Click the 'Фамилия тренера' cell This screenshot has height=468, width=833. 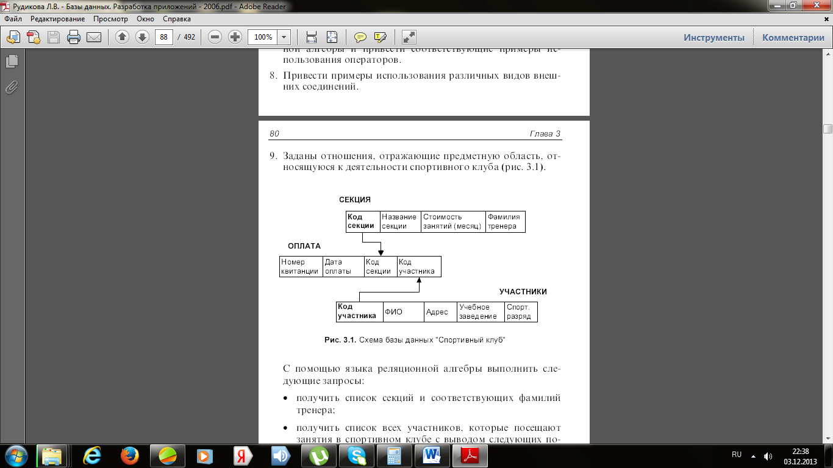pyautogui.click(x=505, y=221)
